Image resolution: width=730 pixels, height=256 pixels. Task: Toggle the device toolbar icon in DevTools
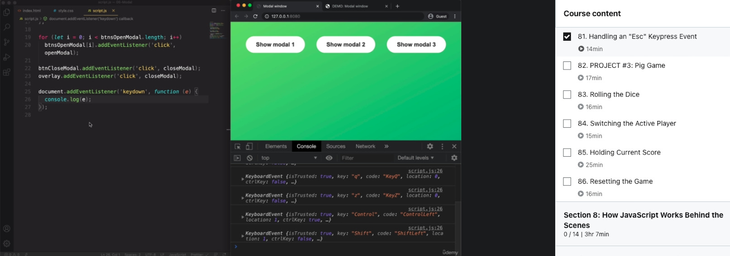[x=249, y=146]
